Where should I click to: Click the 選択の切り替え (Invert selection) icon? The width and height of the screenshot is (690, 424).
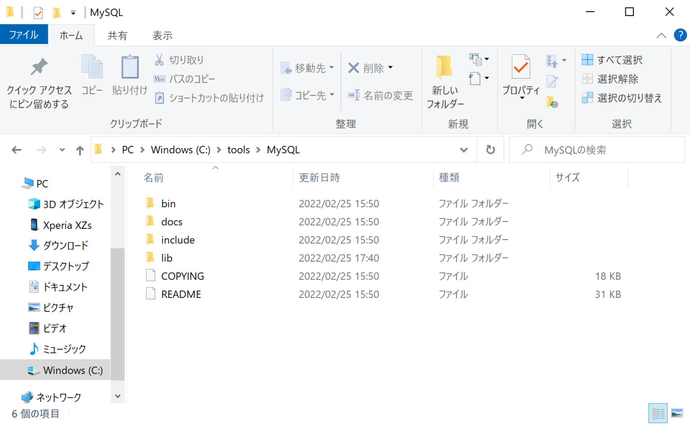(588, 98)
